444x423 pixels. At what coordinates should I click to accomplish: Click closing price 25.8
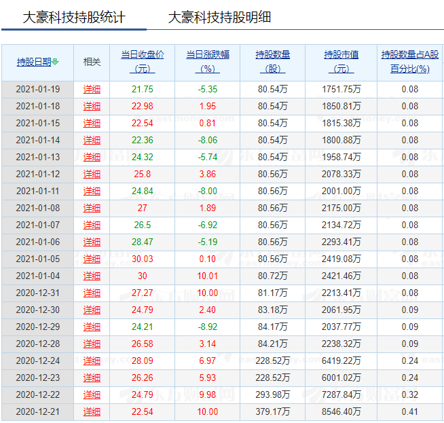coord(143,174)
